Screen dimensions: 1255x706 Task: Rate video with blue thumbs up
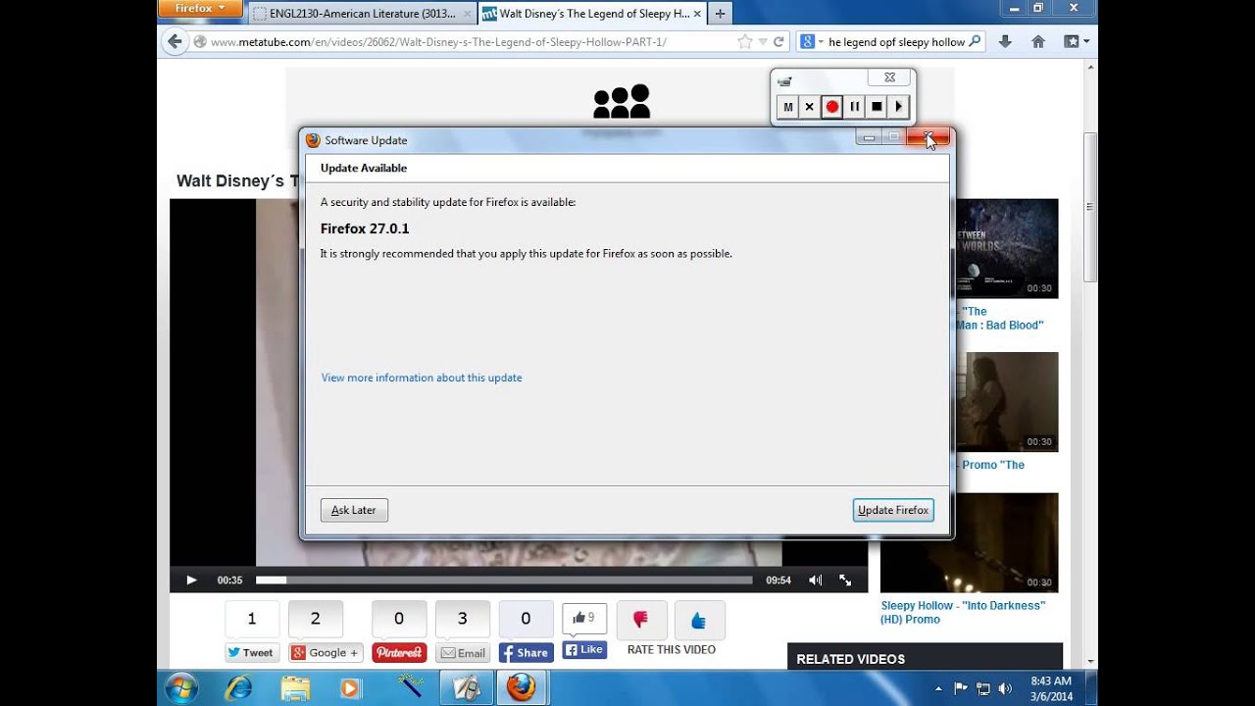click(699, 620)
